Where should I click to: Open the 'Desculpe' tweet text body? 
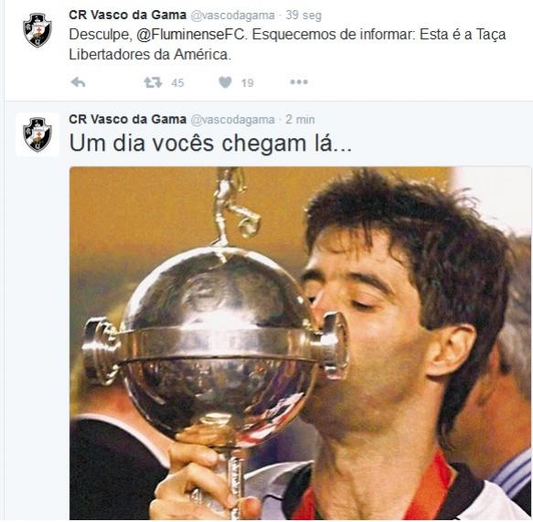(287, 45)
